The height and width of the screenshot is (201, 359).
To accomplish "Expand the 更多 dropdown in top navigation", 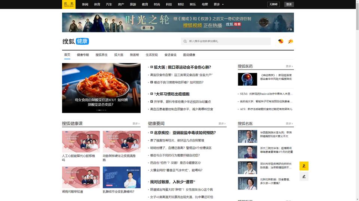I will point(219,4).
